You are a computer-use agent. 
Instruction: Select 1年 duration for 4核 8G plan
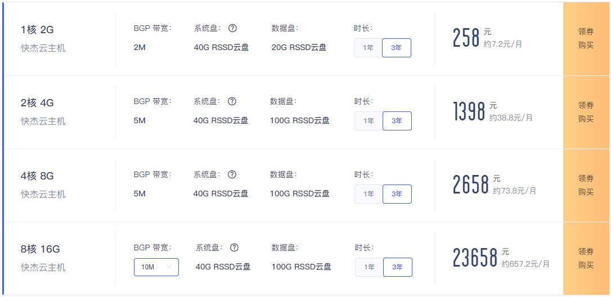(x=369, y=194)
